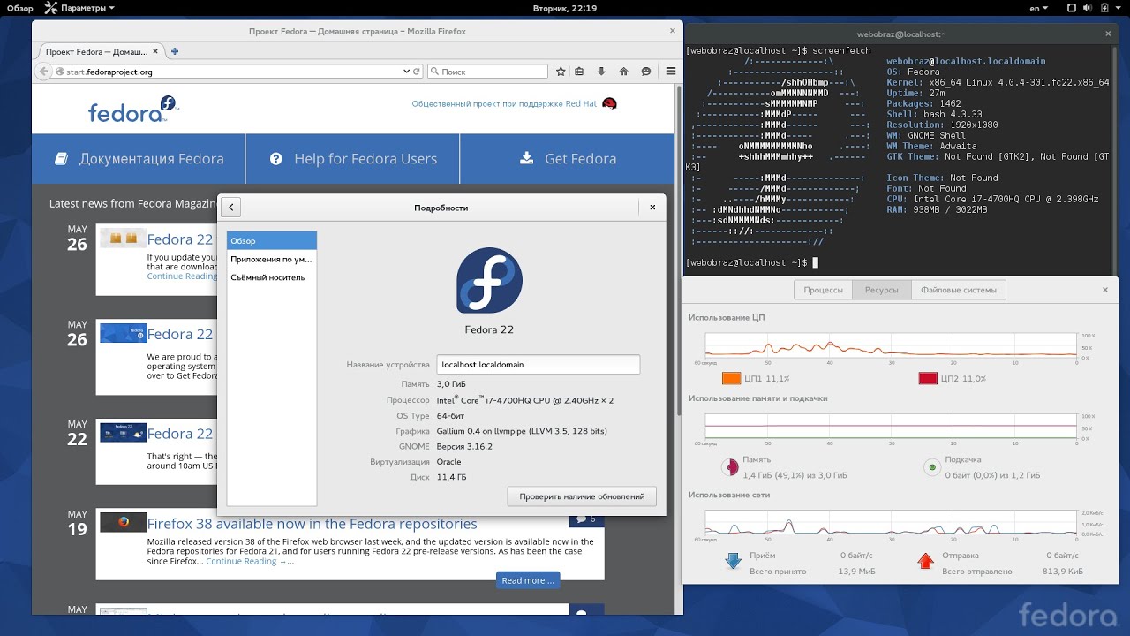Open Help for Fedora Users

click(353, 159)
